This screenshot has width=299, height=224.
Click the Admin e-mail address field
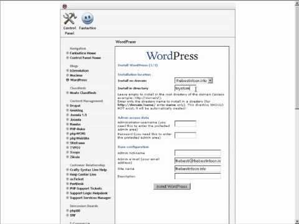click(197, 161)
